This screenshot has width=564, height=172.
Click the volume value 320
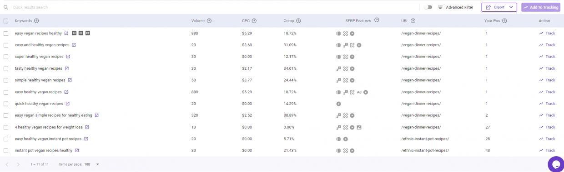click(x=195, y=115)
